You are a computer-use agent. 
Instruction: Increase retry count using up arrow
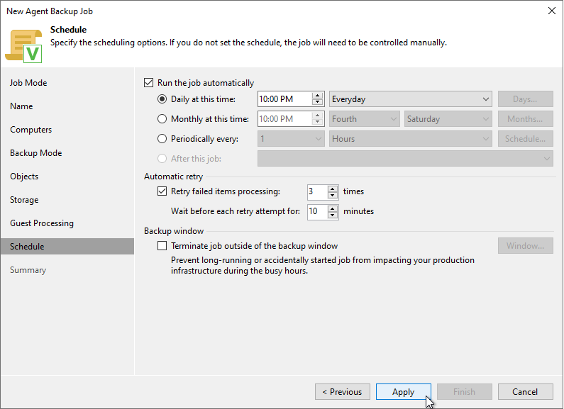tap(333, 189)
